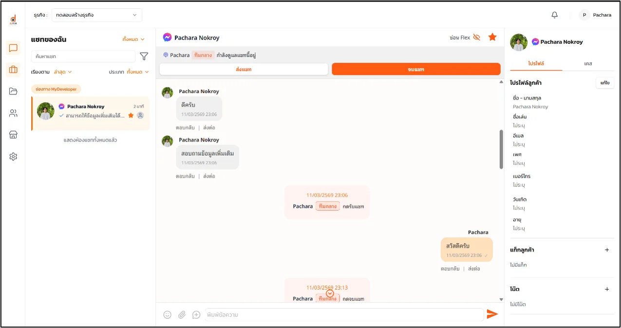Toggle the orange star in chat header
This screenshot has width=621, height=328.
click(492, 37)
